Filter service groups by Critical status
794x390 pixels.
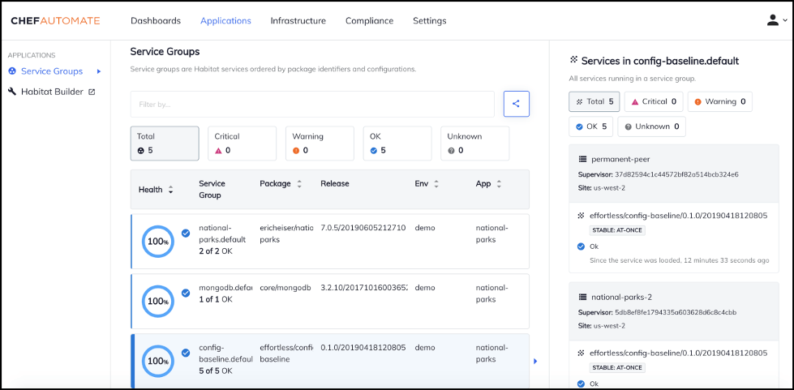(242, 144)
